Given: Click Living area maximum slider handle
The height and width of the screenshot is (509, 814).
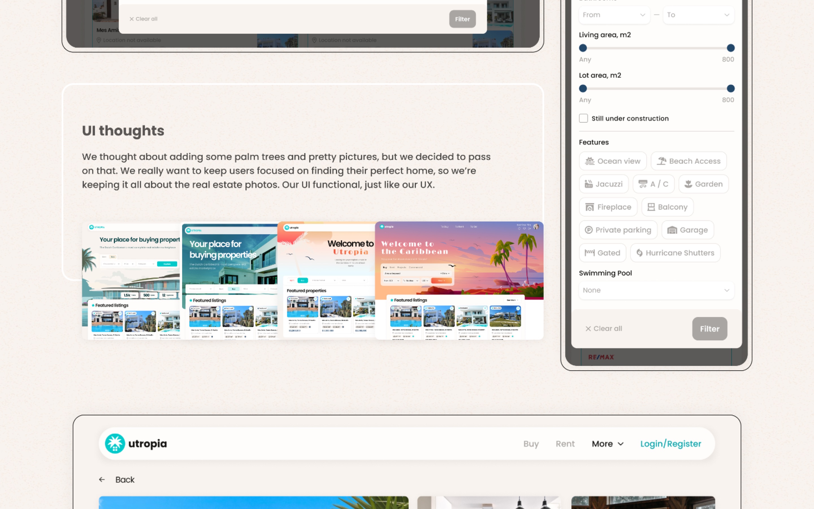Looking at the screenshot, I should (x=730, y=48).
